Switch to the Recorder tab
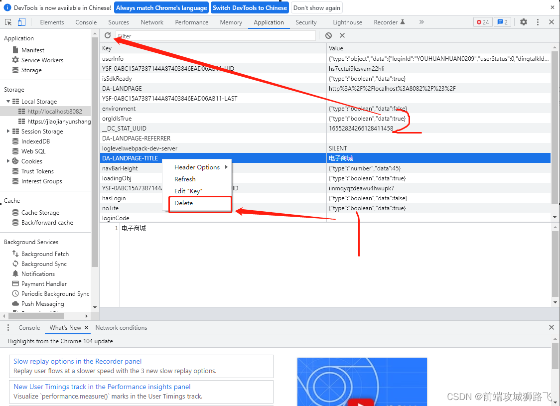Image resolution: width=560 pixels, height=406 pixels. click(389, 22)
